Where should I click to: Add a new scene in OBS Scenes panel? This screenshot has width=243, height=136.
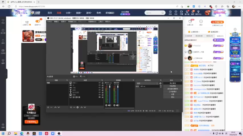(x=48, y=107)
